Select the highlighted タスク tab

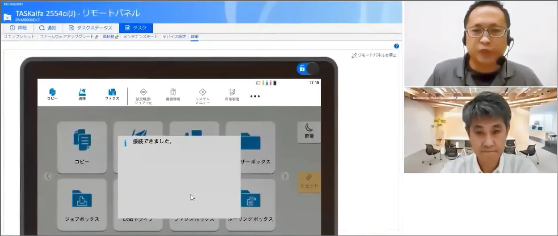[136, 28]
